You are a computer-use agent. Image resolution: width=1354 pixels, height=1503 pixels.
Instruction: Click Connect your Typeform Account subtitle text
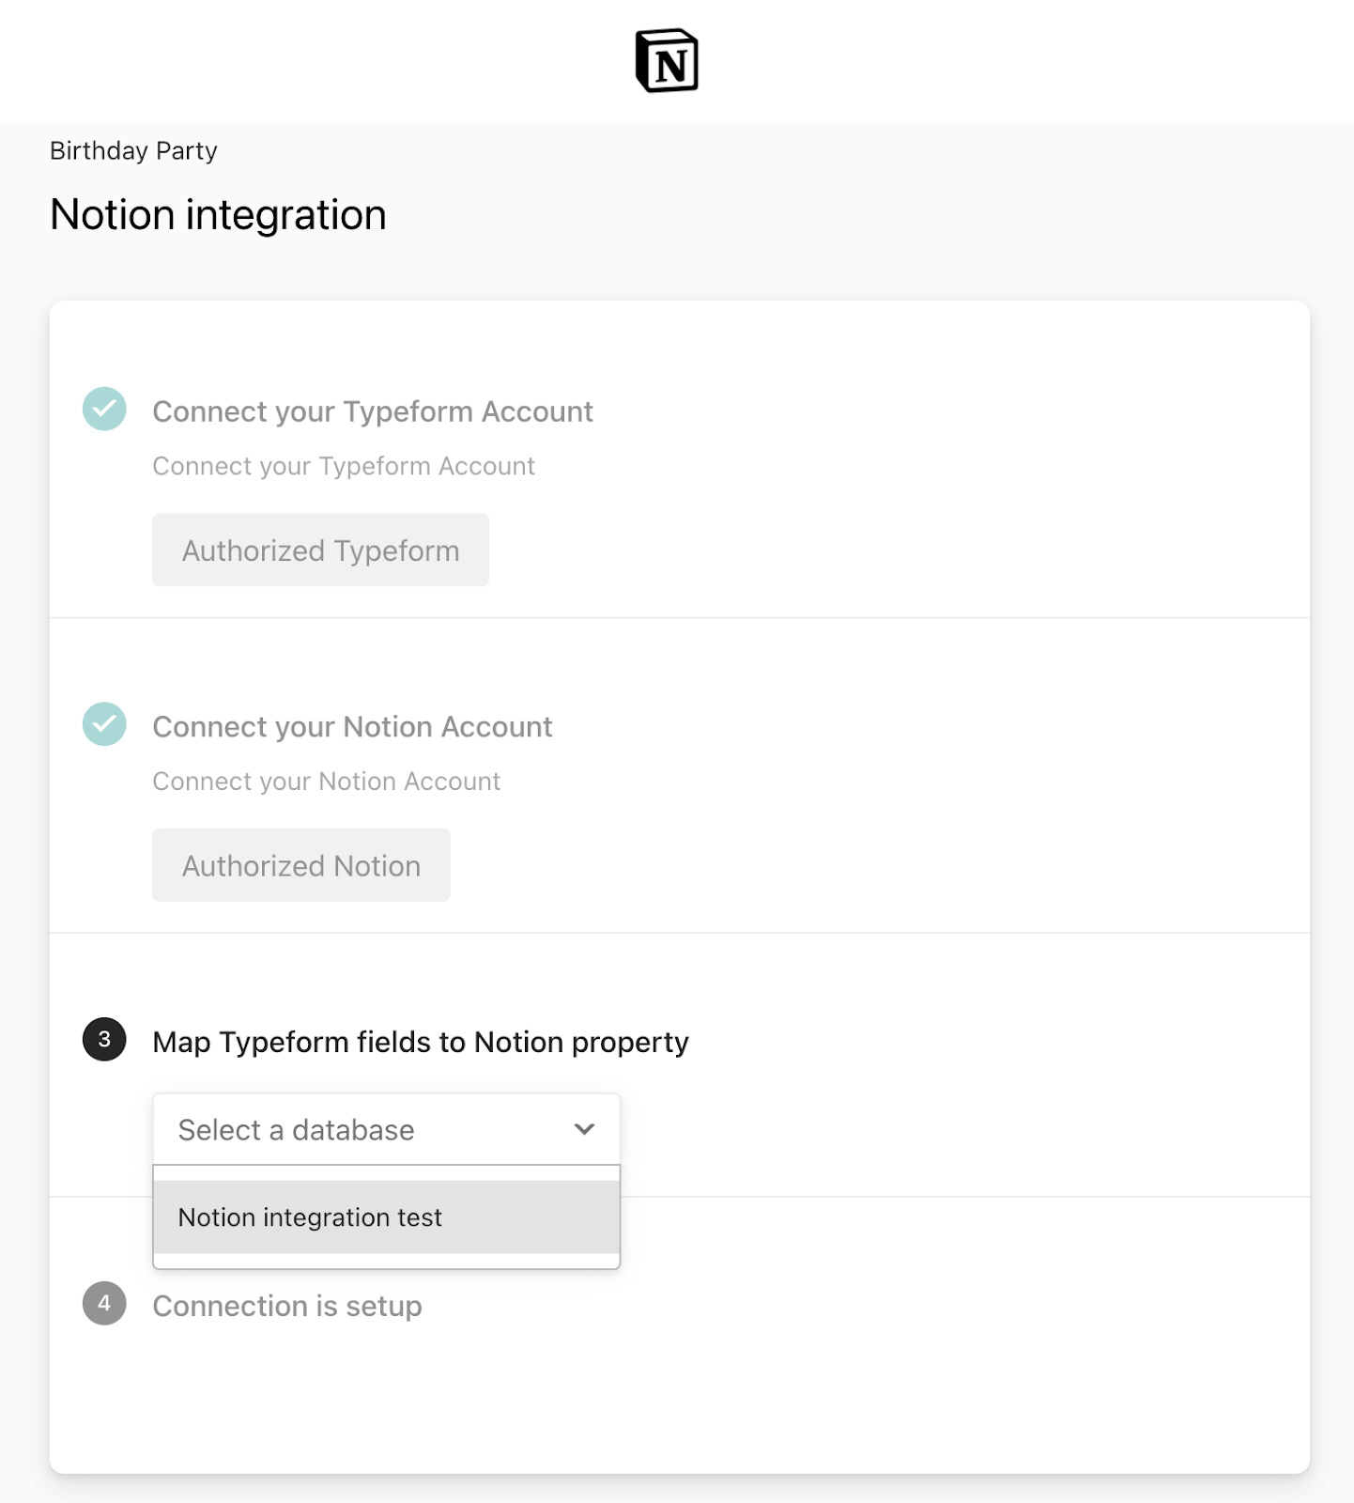point(343,466)
